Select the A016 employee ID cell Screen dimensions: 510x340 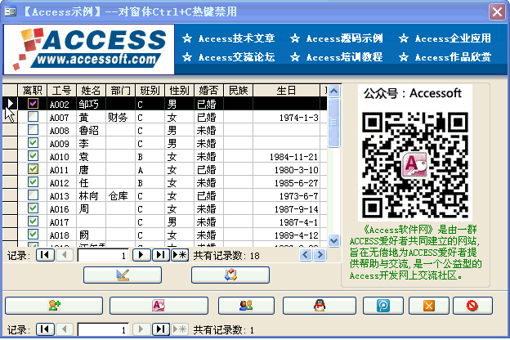[62, 208]
